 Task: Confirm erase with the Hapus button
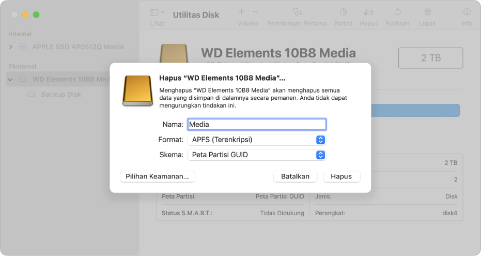point(342,176)
